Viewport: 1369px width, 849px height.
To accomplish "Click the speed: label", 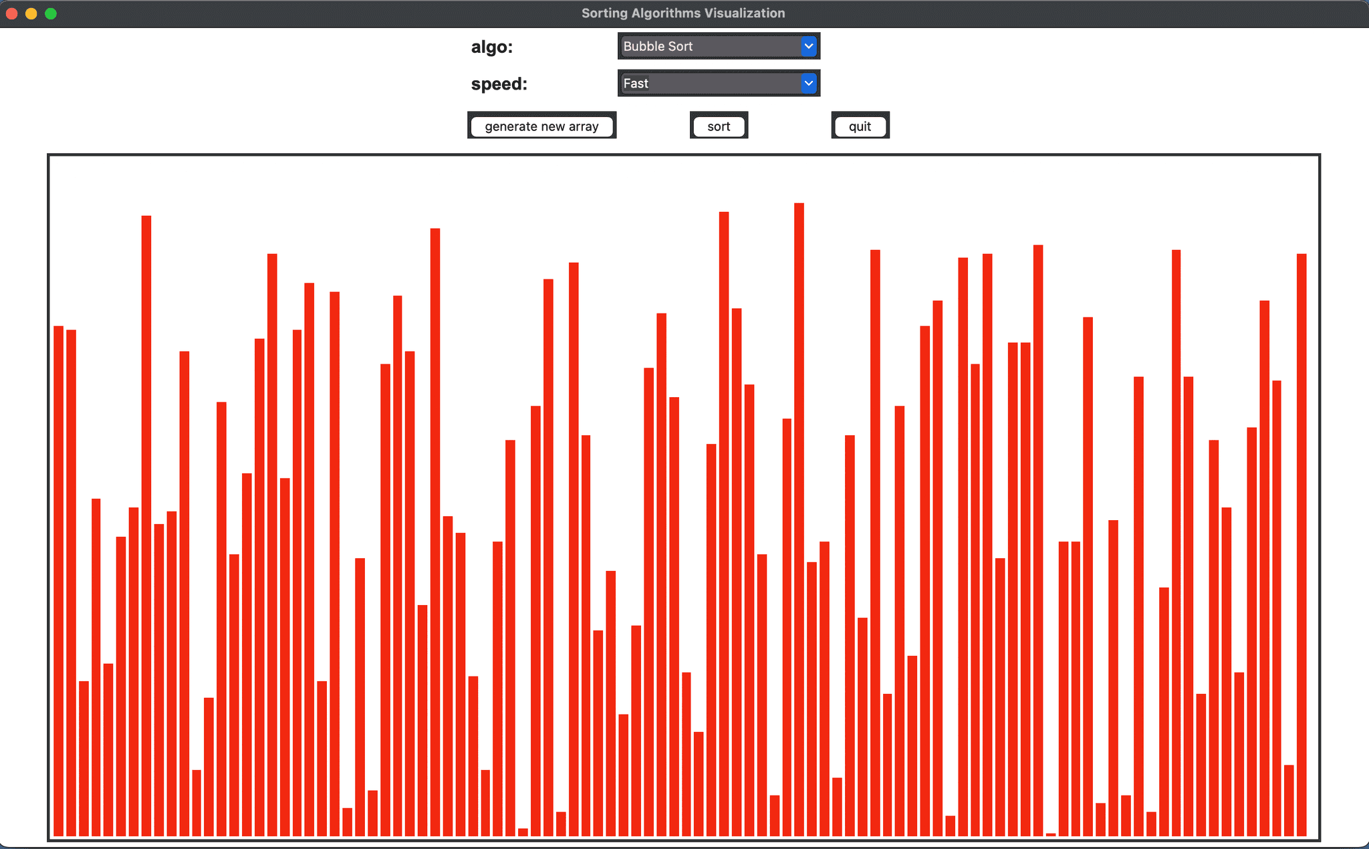I will click(499, 84).
